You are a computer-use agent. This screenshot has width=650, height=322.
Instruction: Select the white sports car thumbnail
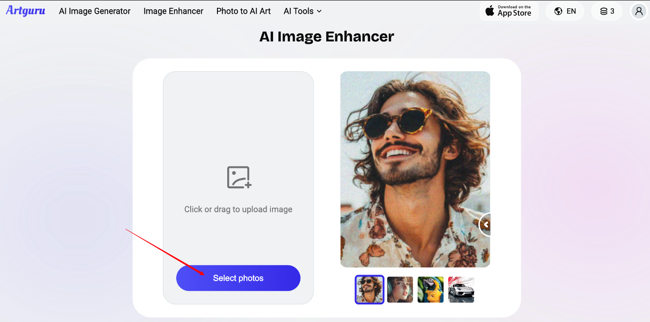coord(461,290)
